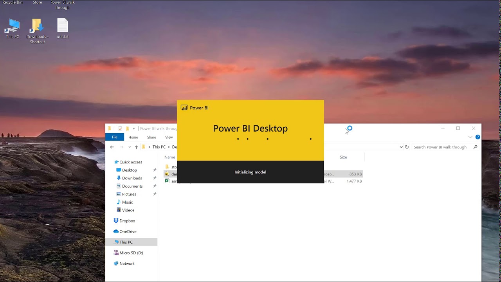
Task: Click the Store desktop shortcut label
Action: 37,2
